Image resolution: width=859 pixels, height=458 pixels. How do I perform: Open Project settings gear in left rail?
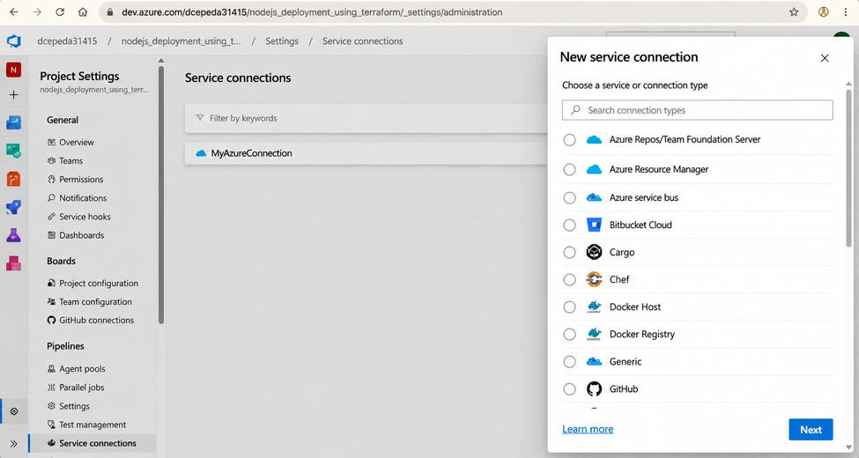pyautogui.click(x=14, y=411)
